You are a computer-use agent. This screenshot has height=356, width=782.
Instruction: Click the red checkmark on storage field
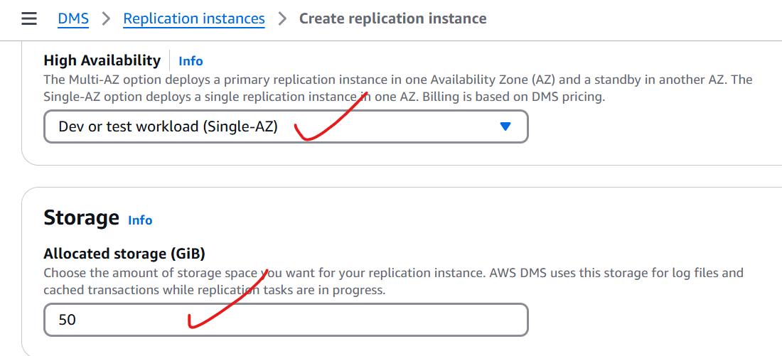click(229, 298)
